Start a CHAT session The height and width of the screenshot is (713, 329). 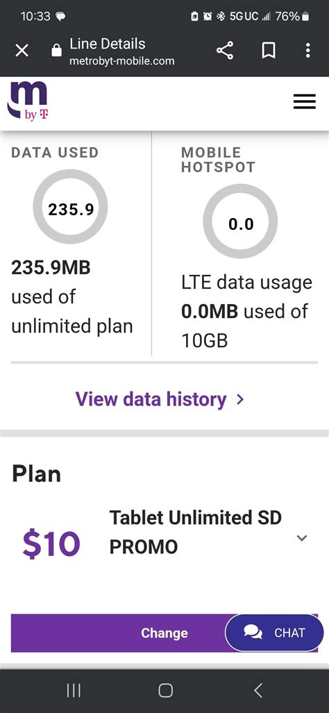coord(274,632)
